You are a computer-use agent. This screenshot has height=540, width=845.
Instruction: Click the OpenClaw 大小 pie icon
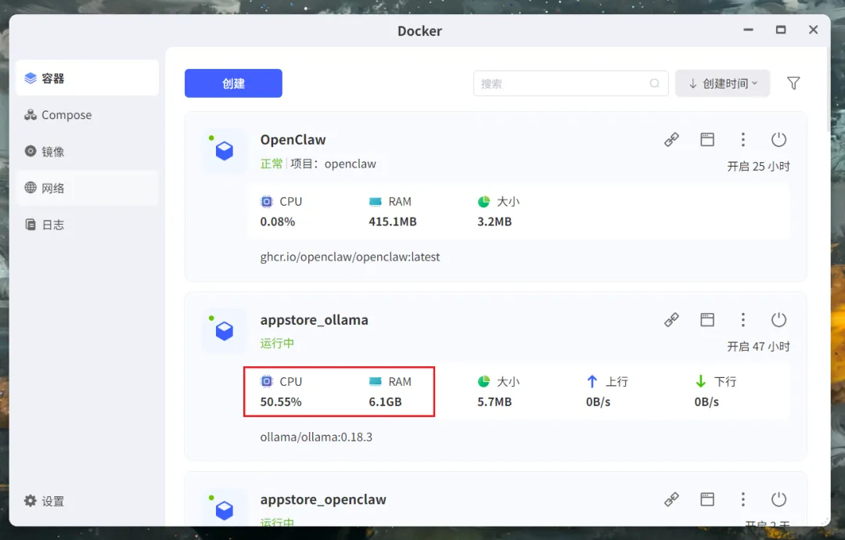tap(484, 202)
